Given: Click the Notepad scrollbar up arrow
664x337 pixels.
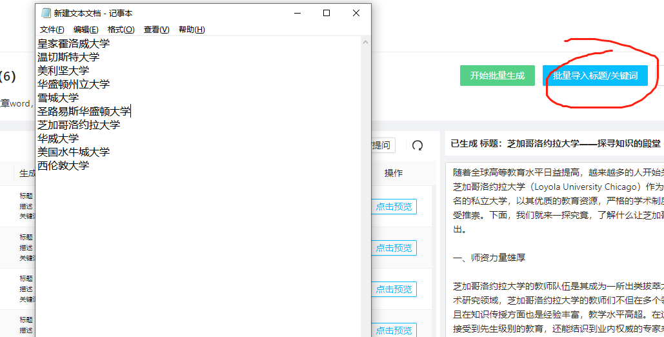Looking at the screenshot, I should coord(365,42).
